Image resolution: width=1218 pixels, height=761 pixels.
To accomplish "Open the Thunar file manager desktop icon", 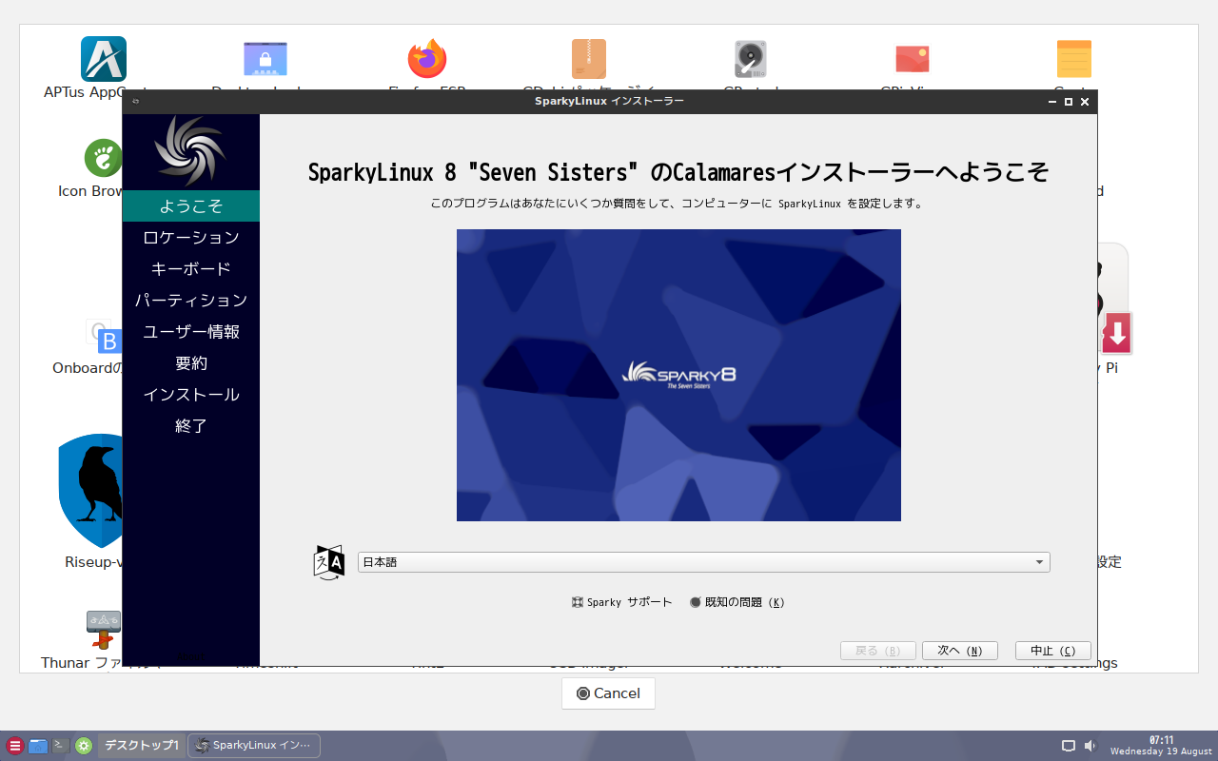I will (x=104, y=629).
